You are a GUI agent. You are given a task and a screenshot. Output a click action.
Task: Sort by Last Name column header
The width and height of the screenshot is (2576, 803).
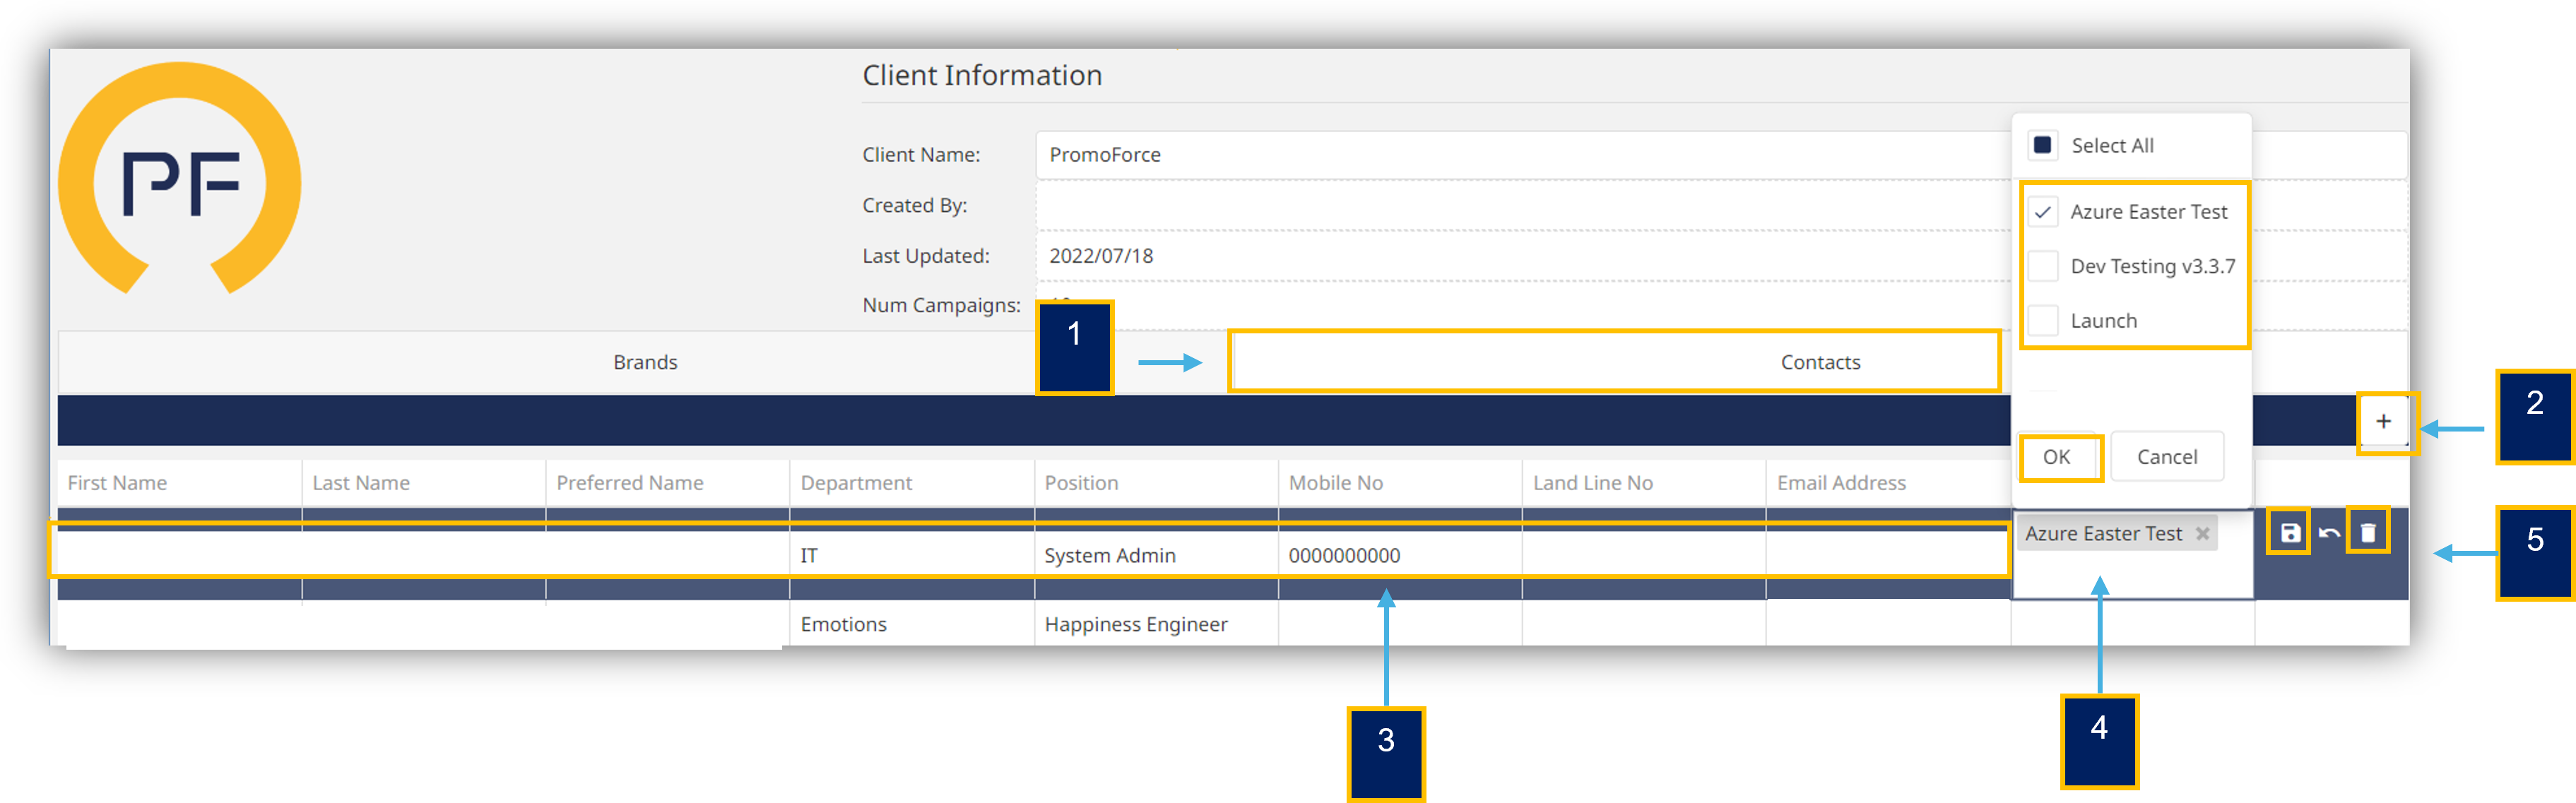pos(424,483)
